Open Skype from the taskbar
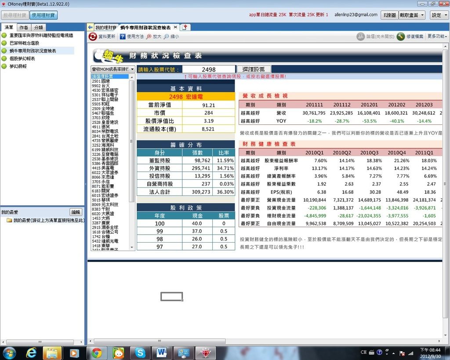The image size is (450, 360). click(140, 353)
